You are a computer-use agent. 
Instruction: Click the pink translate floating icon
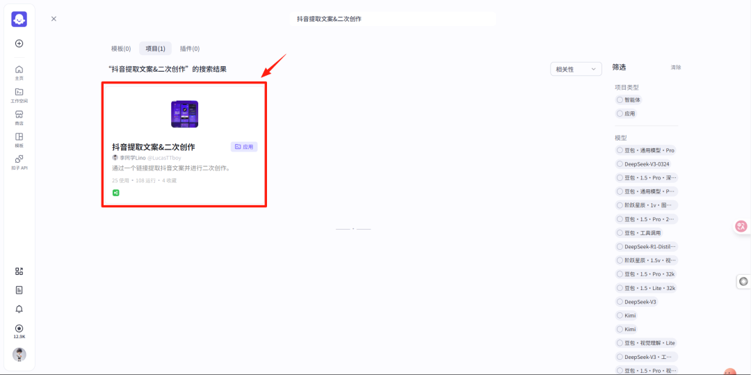[x=742, y=226]
